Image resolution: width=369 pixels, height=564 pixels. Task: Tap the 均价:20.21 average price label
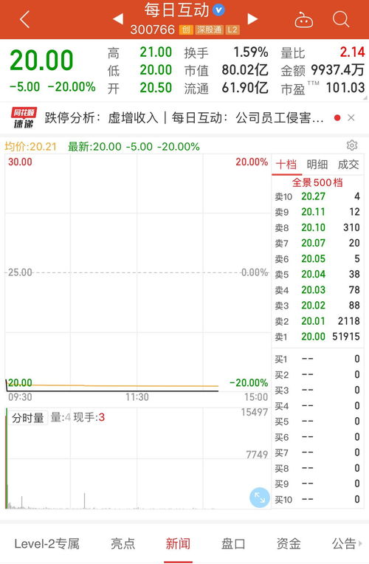(30, 146)
